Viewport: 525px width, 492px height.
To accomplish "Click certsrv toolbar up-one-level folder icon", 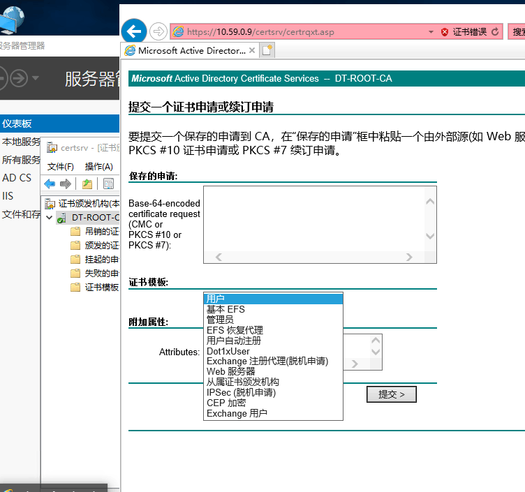I will (x=87, y=184).
